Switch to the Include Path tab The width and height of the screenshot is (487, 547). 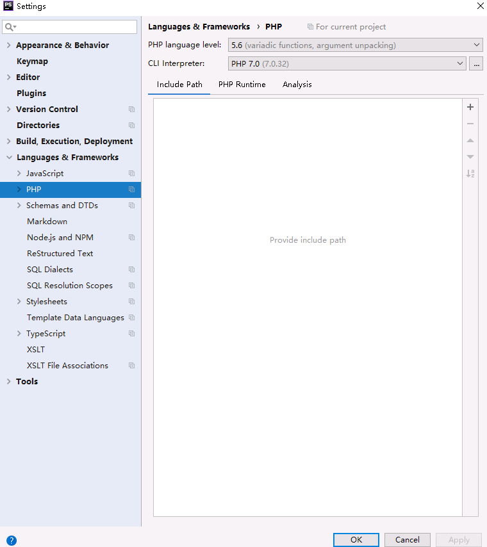click(179, 85)
